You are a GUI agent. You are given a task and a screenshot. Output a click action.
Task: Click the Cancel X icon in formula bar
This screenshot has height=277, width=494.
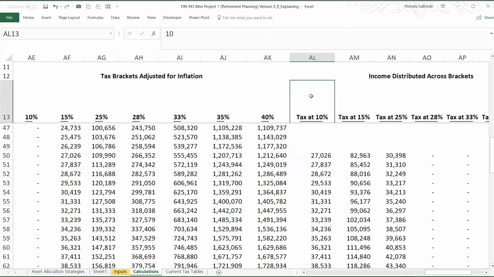click(x=130, y=34)
